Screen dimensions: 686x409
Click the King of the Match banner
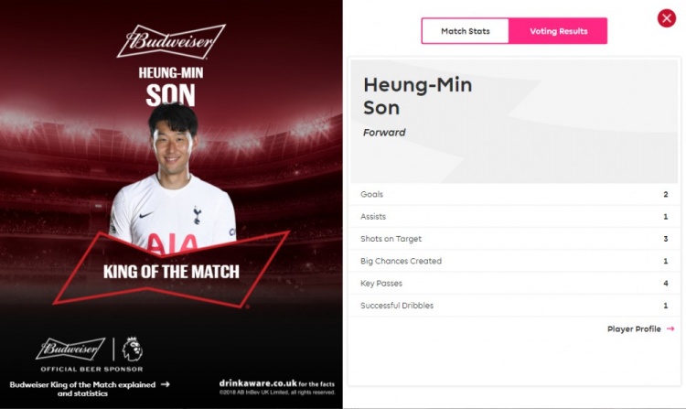(x=171, y=272)
